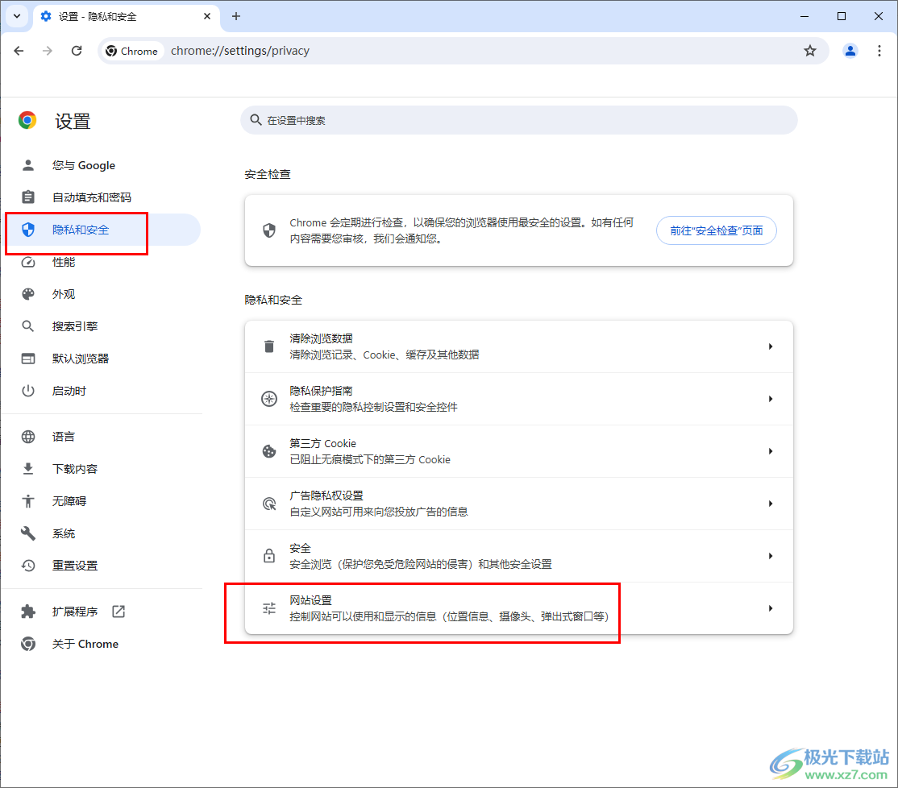The image size is (898, 788).
Task: Click the 启动时 power icon
Action: [28, 391]
